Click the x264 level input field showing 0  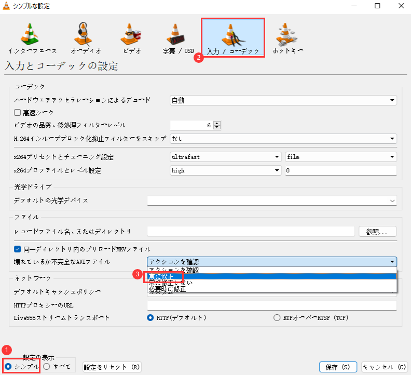point(341,170)
